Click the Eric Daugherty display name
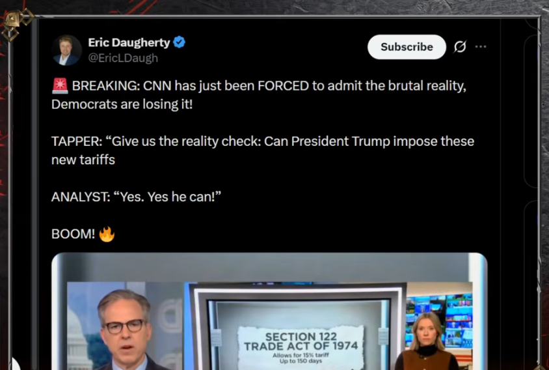The image size is (549, 370). (x=129, y=42)
